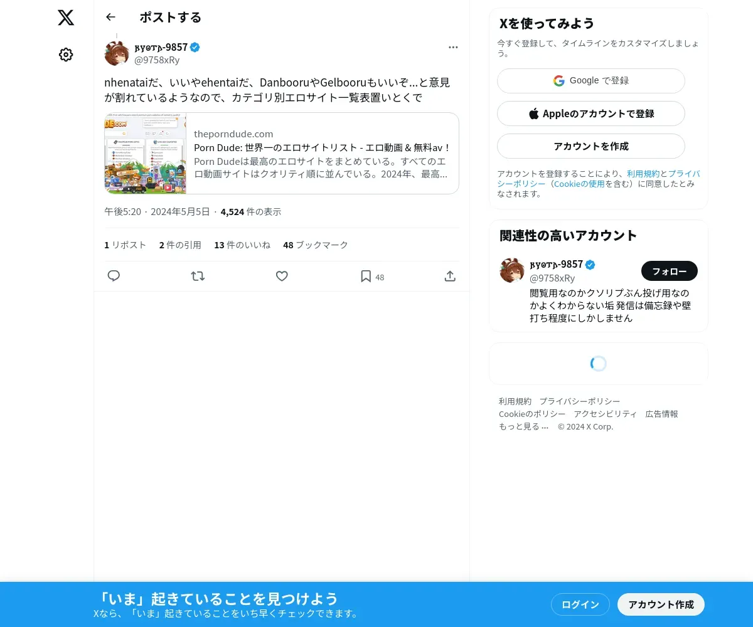This screenshot has height=627, width=753.
Task: View the 48 ブックマーク count
Action: coord(316,245)
